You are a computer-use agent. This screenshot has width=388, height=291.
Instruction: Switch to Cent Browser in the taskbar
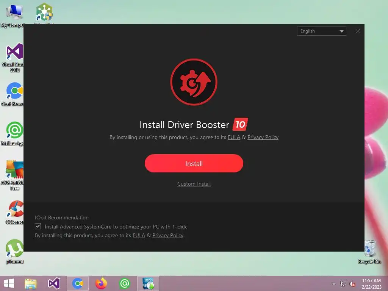[x=77, y=283]
